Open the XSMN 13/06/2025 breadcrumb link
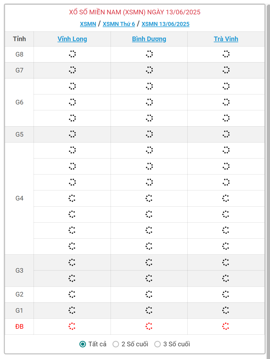The height and width of the screenshot is (359, 270). pyautogui.click(x=165, y=24)
